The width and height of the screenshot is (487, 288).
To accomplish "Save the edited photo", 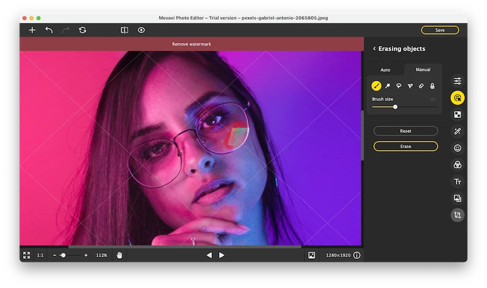I will coord(440,30).
